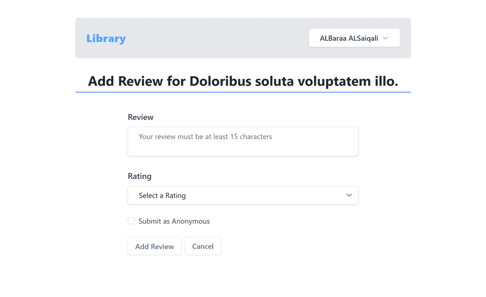Viewport: 486px width, 297px height.
Task: Click the blue divider line under the heading
Action: click(x=243, y=92)
